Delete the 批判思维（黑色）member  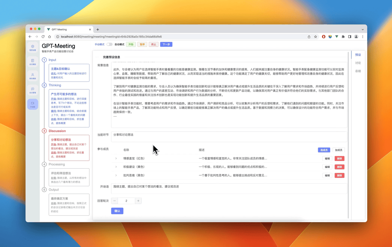340,176
